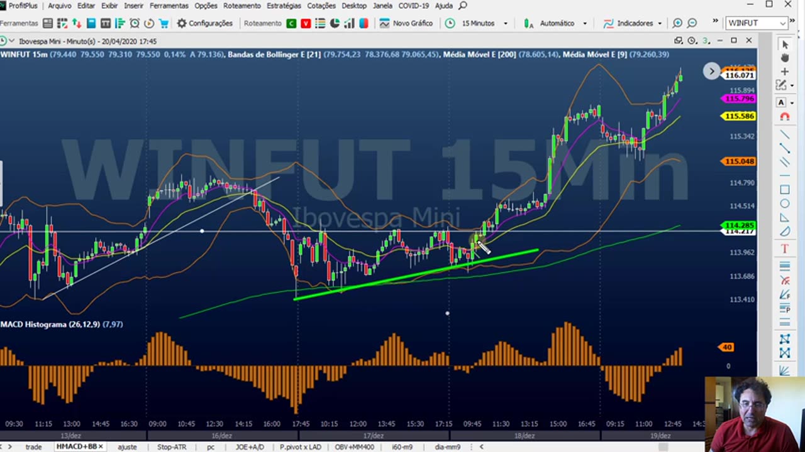This screenshot has width=805, height=452.
Task: Open the COVID-19 menu
Action: 413,6
